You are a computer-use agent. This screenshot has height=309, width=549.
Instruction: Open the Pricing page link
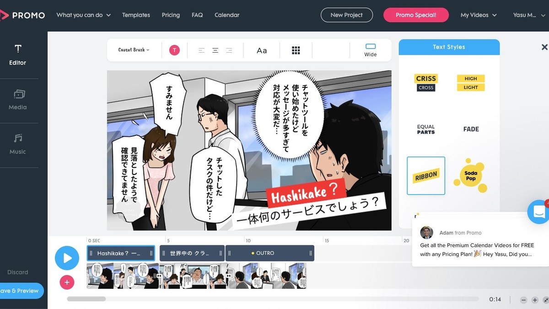pos(171,15)
